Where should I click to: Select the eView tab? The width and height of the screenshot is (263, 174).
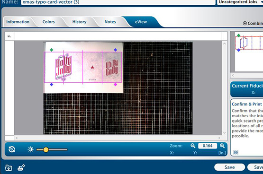[141, 22]
